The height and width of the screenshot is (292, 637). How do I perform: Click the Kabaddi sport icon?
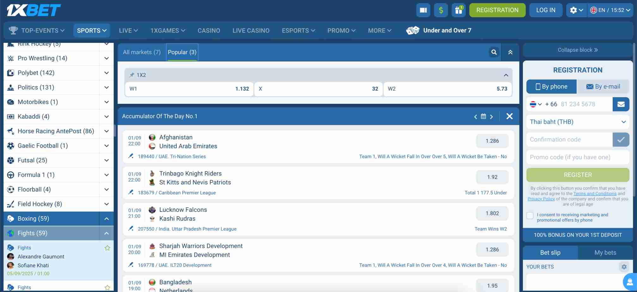pyautogui.click(x=10, y=116)
